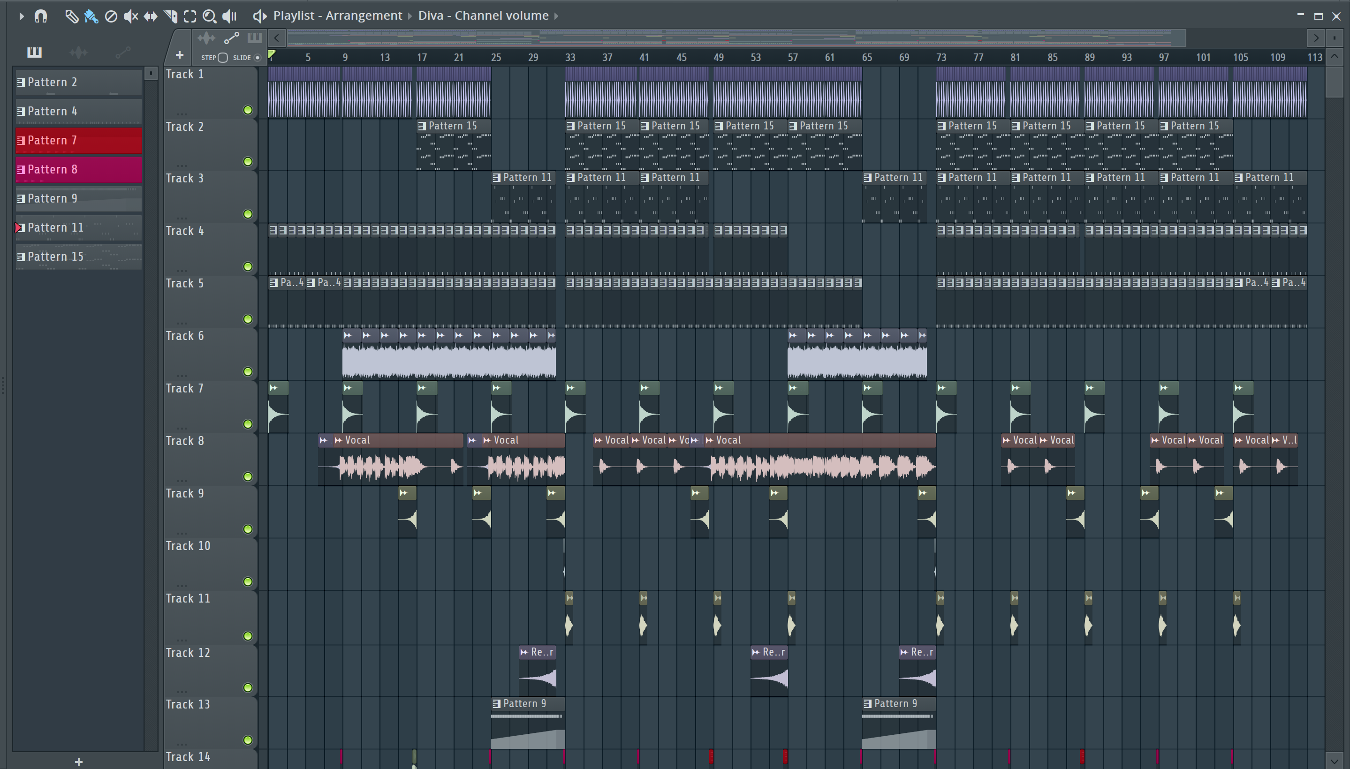Select the Delete tool
This screenshot has width=1350, height=769.
(111, 16)
